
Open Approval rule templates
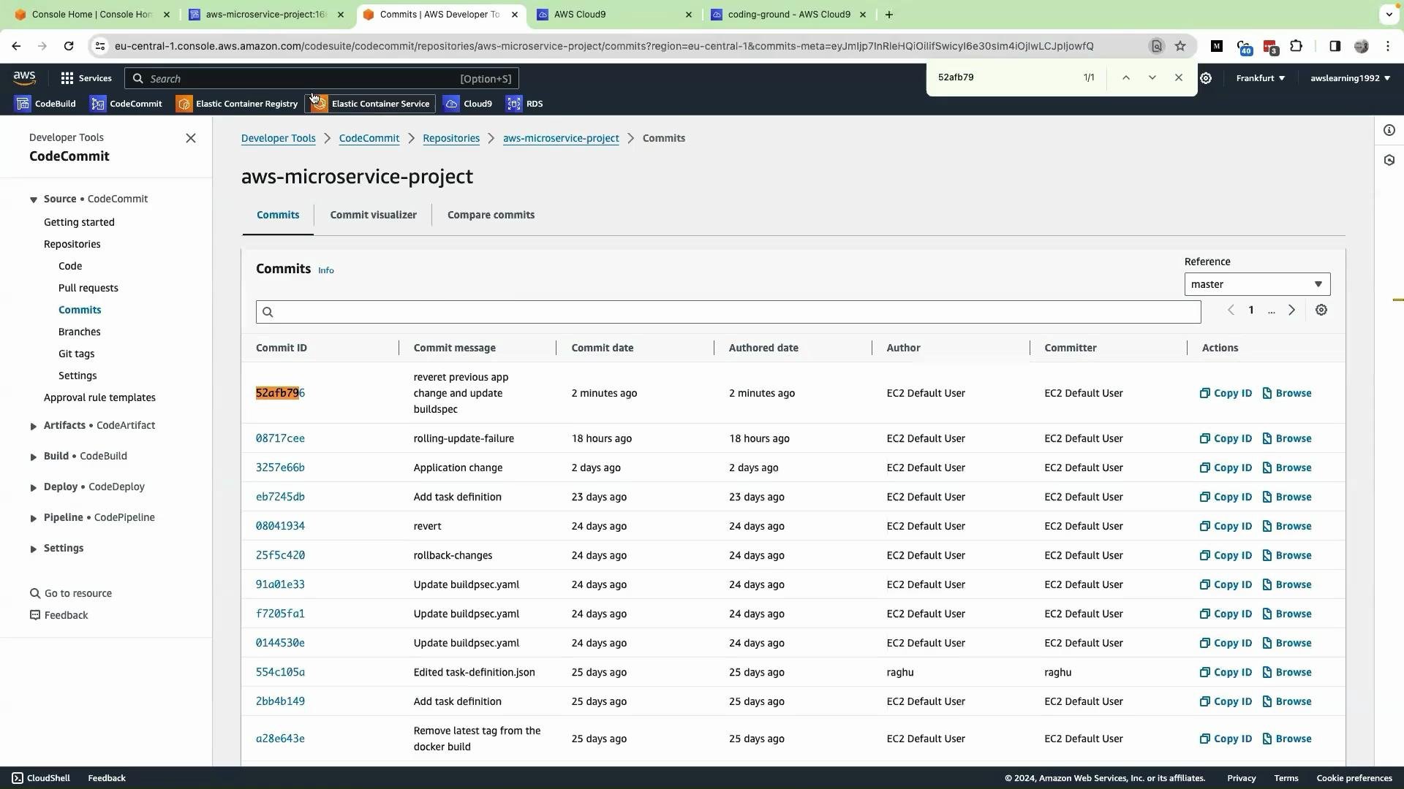pos(99,397)
